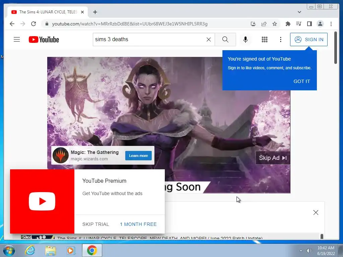This screenshot has height=257, width=343.
Task: Open the YouTube guide hamburger menu
Action: pos(17,39)
